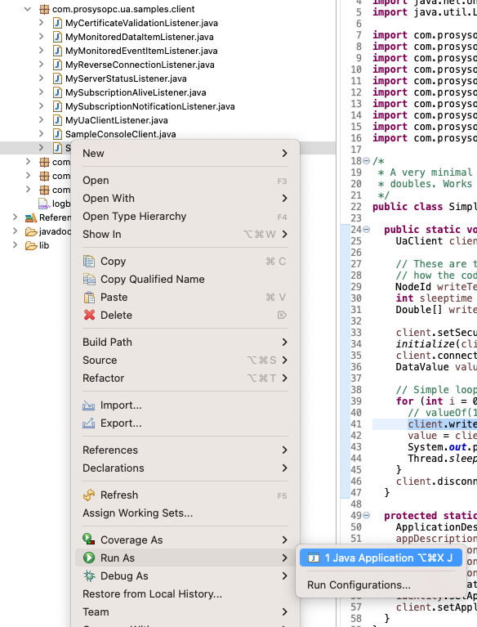Click the MyServerStatusListener.java file icon
This screenshot has width=477, height=627.
[x=57, y=78]
